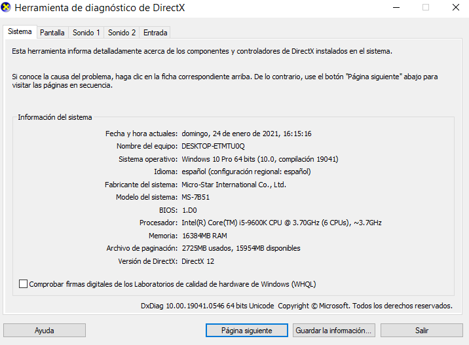Click the Versión de DirectX label

[x=148, y=261]
